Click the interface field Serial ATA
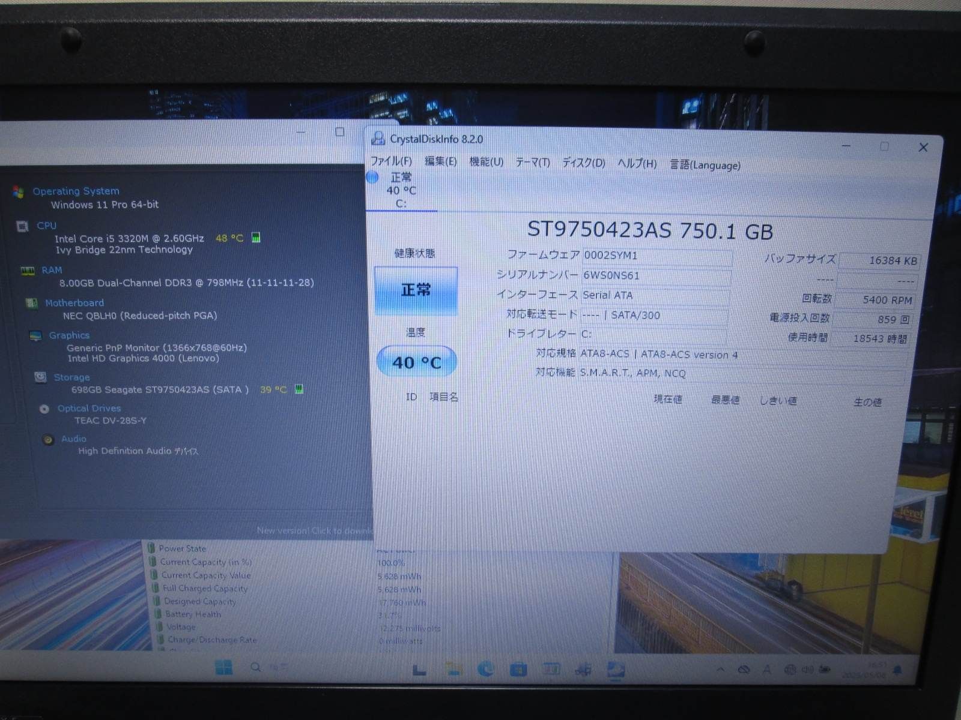Image resolution: width=961 pixels, height=720 pixels. pos(655,296)
